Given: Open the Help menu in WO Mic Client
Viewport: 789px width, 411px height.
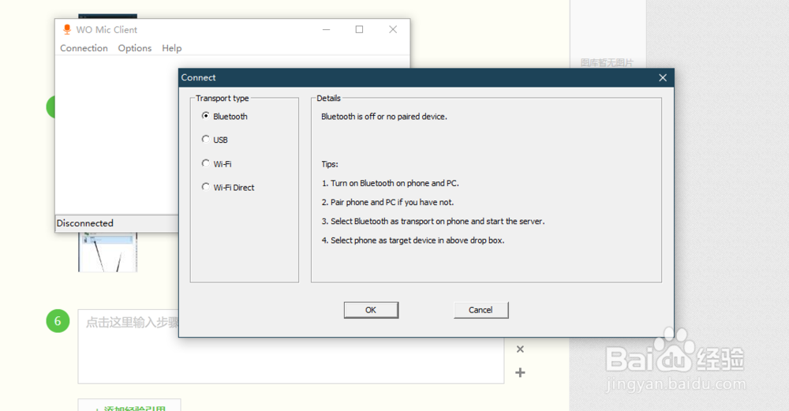Looking at the screenshot, I should 171,48.
